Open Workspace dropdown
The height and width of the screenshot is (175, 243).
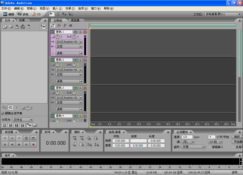click(223, 14)
